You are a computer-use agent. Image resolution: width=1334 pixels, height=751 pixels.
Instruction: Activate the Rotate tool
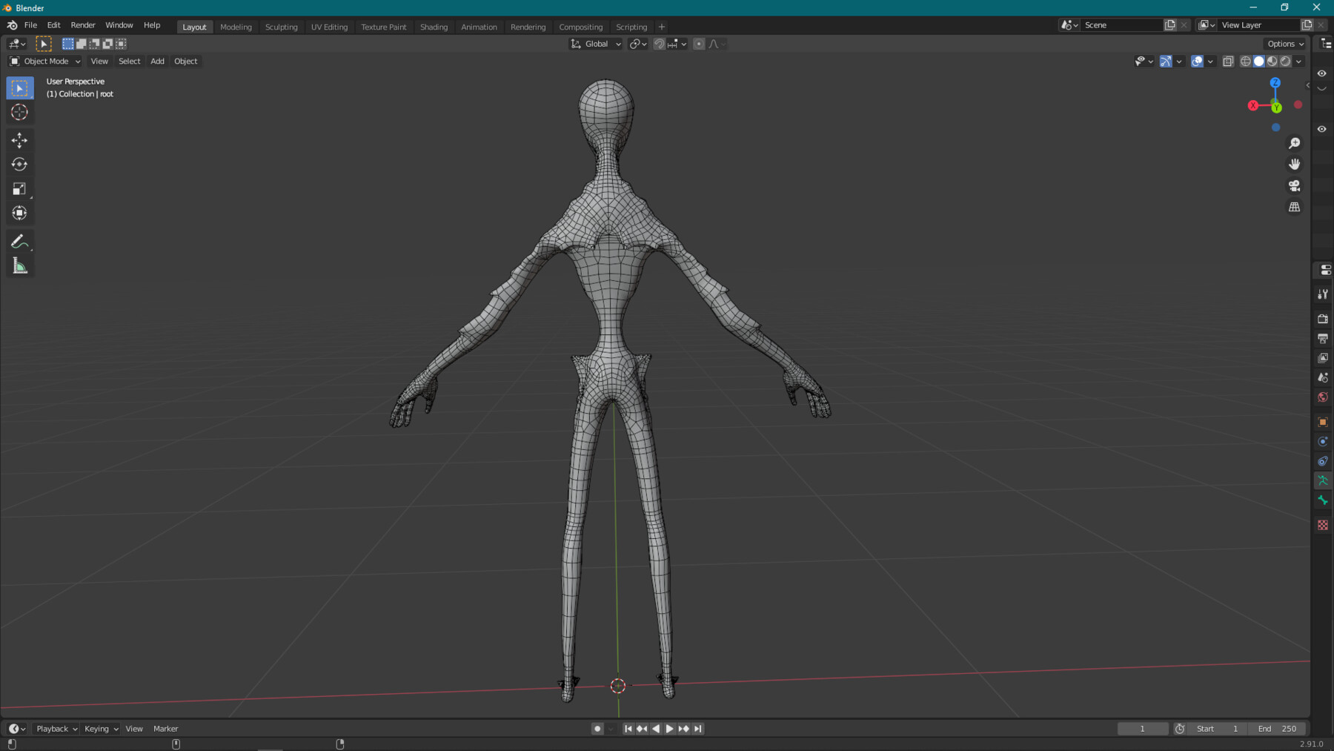pos(19,164)
